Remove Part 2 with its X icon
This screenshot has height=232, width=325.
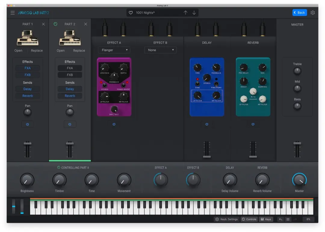click(85, 24)
